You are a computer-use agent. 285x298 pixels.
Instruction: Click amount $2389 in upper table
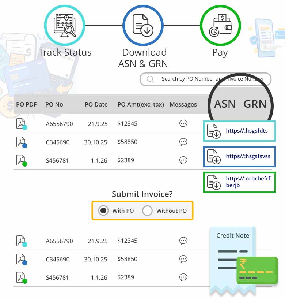[126, 160]
